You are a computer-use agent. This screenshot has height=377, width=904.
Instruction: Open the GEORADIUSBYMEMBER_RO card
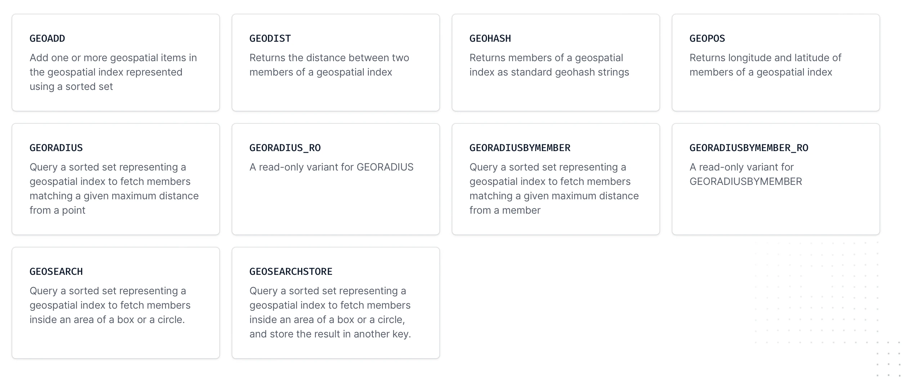776,179
